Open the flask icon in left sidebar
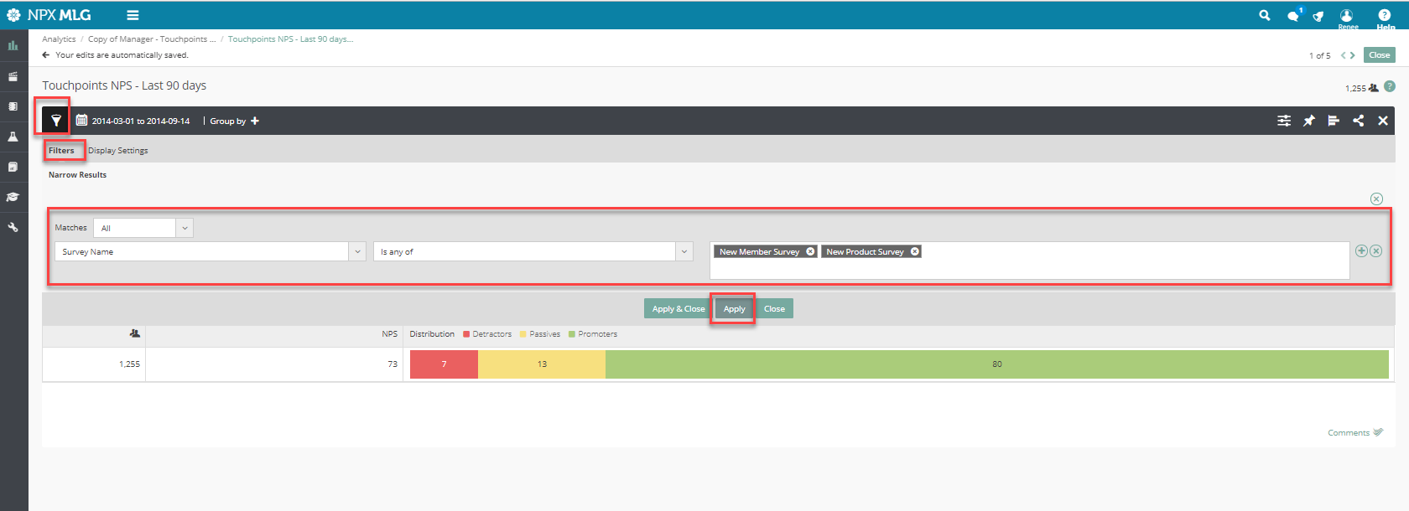Viewport: 1409px width, 511px height. [13, 137]
